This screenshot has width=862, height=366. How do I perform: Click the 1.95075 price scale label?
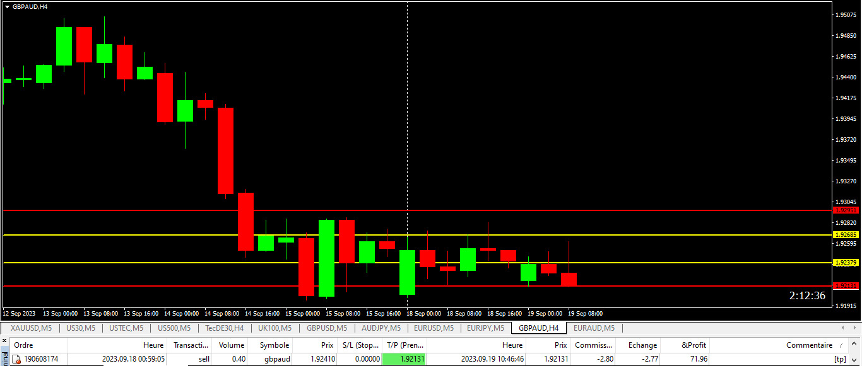tap(846, 14)
